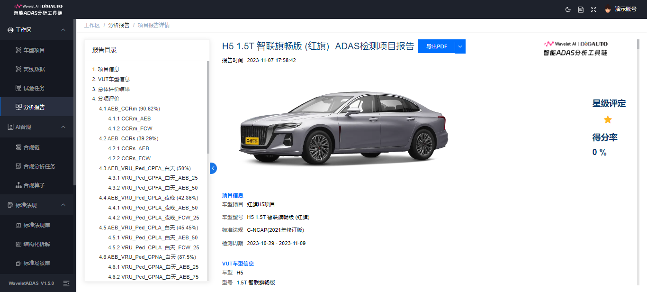Open 试验任务 in sidebar
The height and width of the screenshot is (292, 647).
click(36, 88)
